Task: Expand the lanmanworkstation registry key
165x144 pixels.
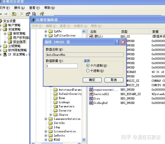Action: (46, 119)
